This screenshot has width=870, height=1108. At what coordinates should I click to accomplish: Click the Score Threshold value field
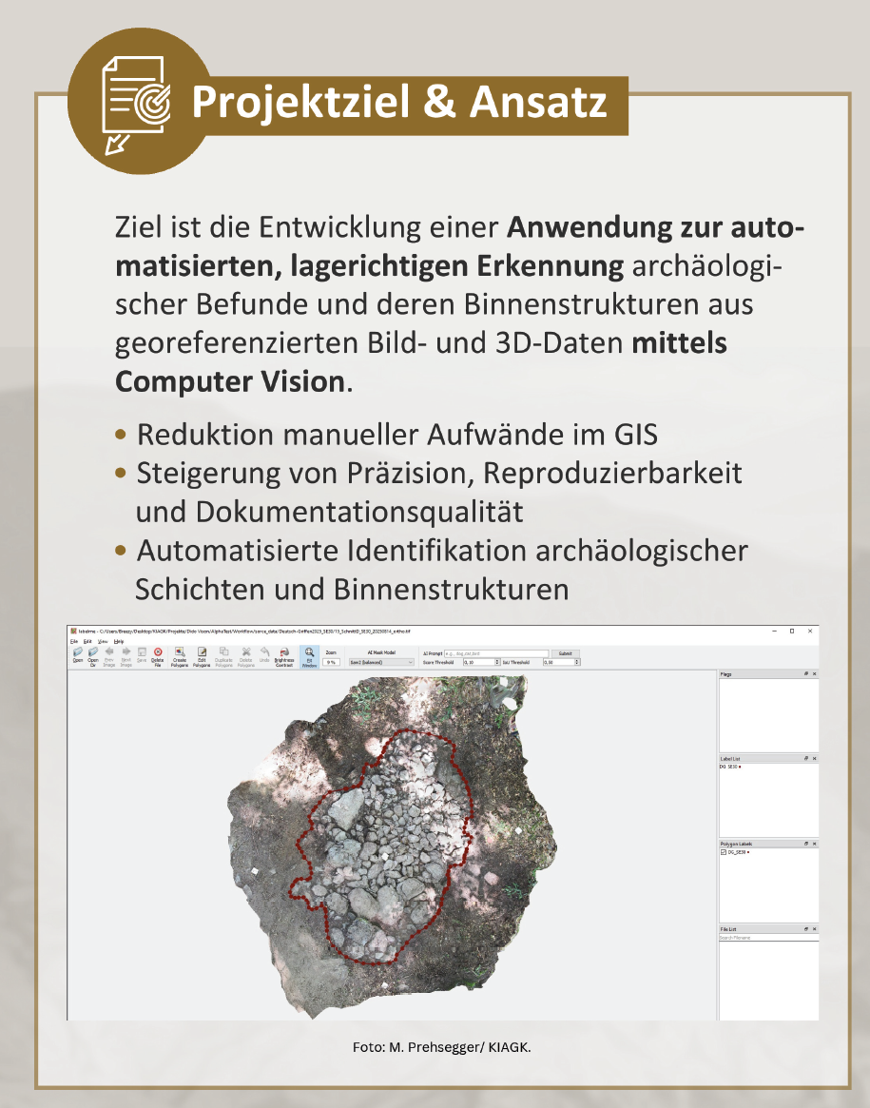(x=478, y=662)
